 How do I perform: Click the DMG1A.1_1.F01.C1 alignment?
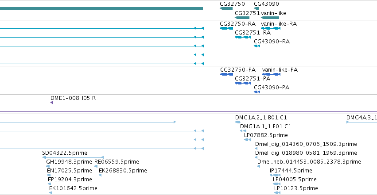(266, 126)
